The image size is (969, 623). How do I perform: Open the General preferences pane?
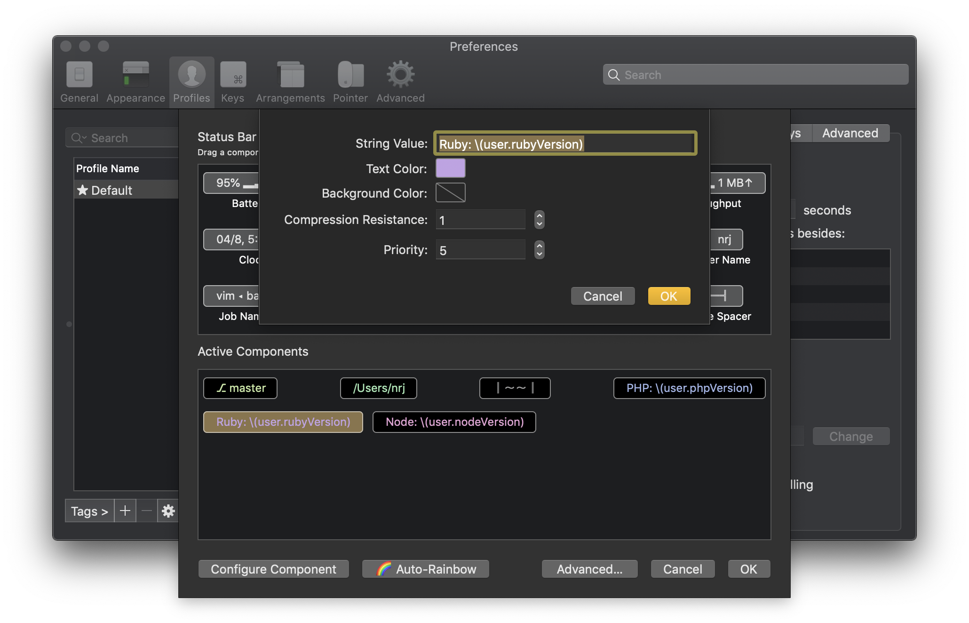coord(79,81)
